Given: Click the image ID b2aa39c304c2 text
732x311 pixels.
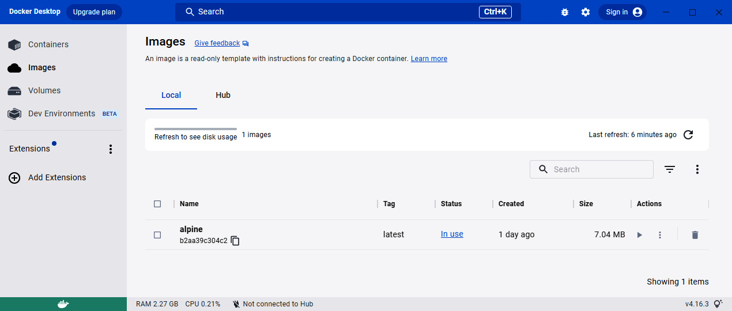Looking at the screenshot, I should pyautogui.click(x=203, y=241).
